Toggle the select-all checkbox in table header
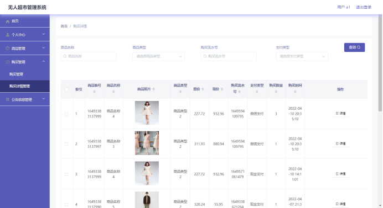383x208 pixels. tap(66, 89)
